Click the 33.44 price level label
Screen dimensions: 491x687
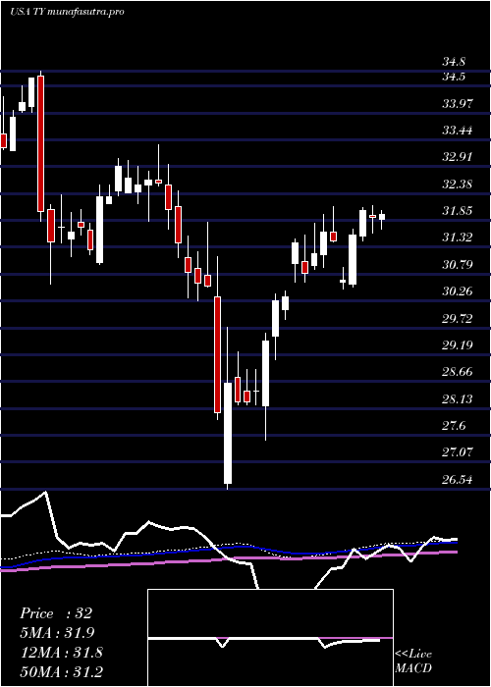click(x=459, y=131)
